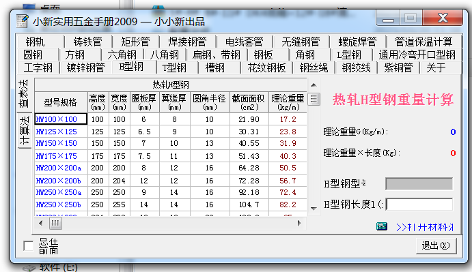Switch to the 六角钢 tab
Viewport: 472px width, 272px height.
pos(122,55)
